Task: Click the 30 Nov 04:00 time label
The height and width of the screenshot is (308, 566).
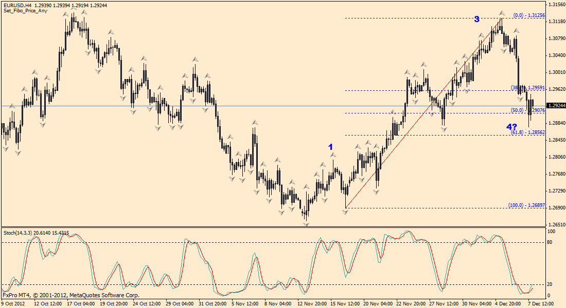Action: click(477, 304)
